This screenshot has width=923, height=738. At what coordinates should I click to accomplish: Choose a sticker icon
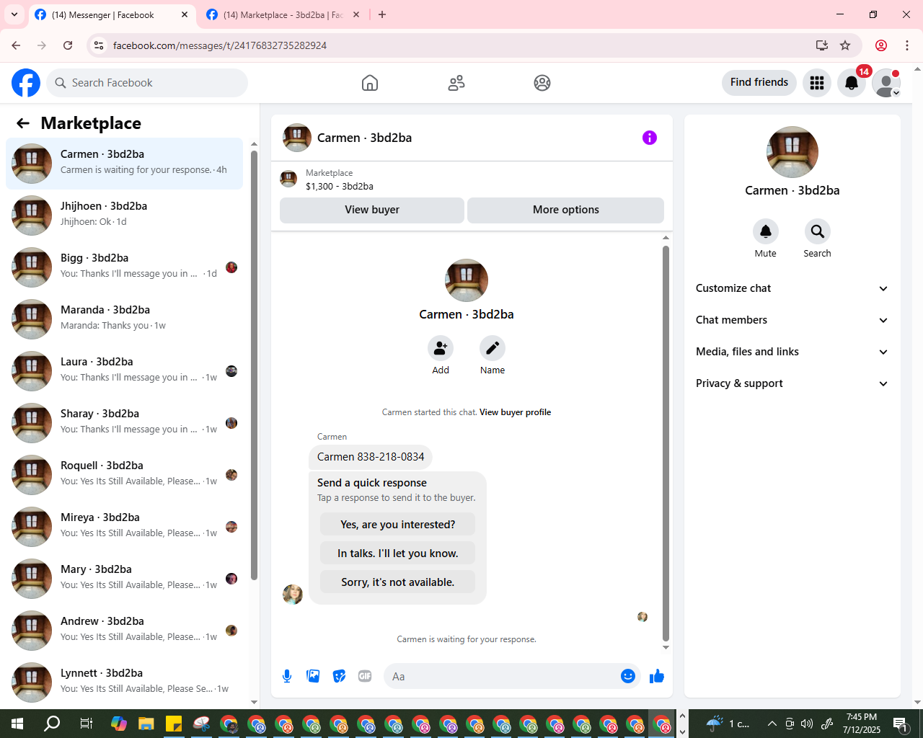tap(339, 676)
